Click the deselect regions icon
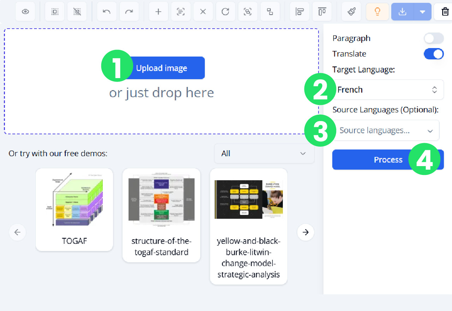Screen dimensions: 452x311 click(x=77, y=11)
